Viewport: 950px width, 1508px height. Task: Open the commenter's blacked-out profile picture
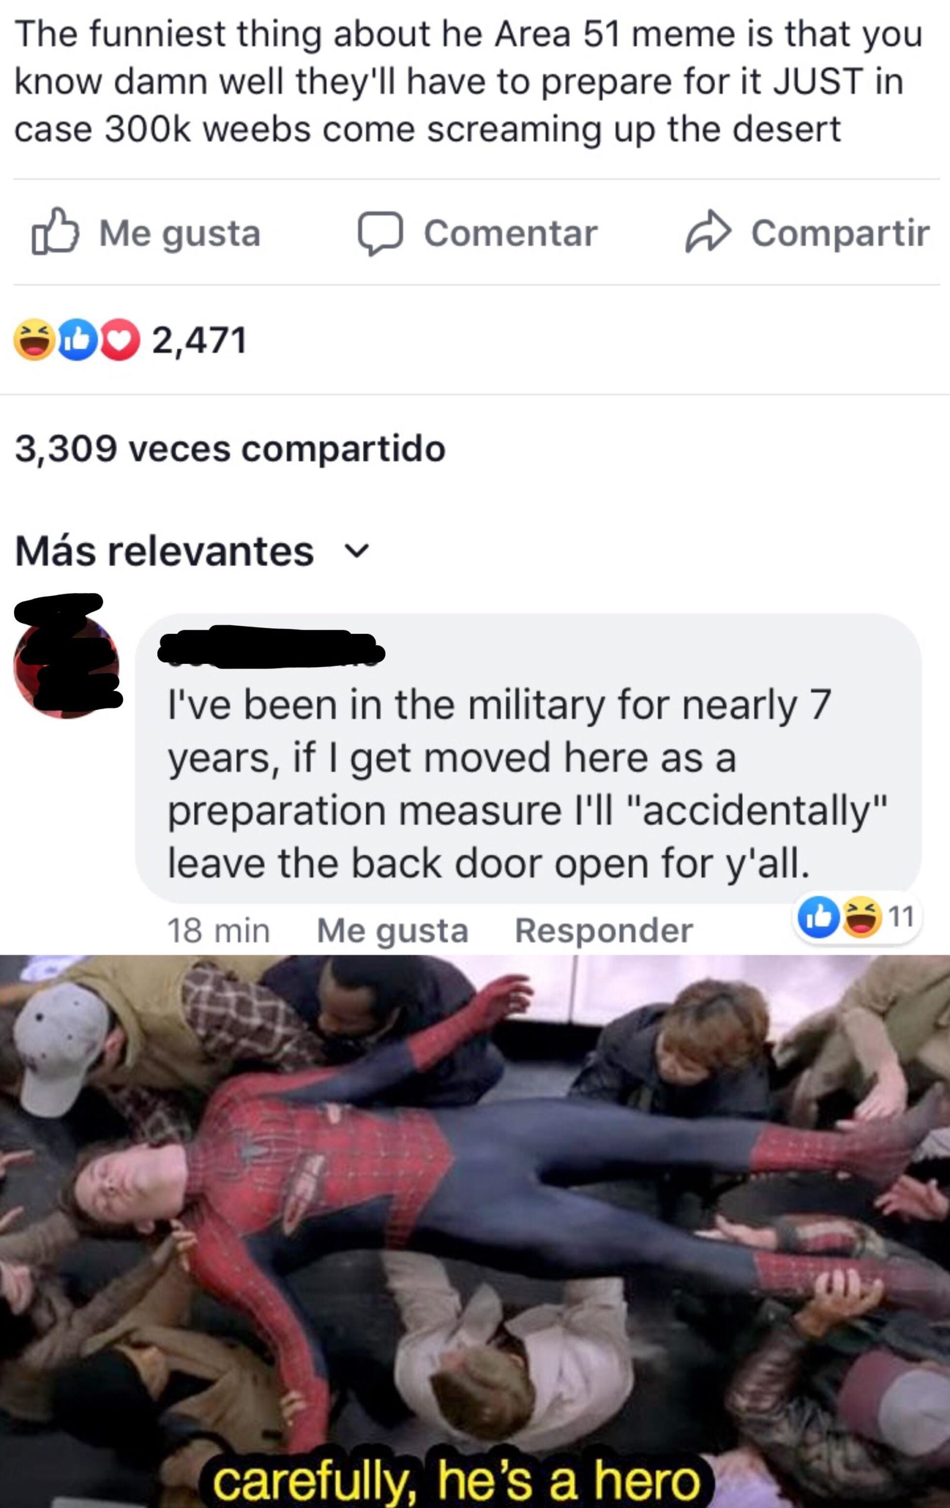point(67,666)
